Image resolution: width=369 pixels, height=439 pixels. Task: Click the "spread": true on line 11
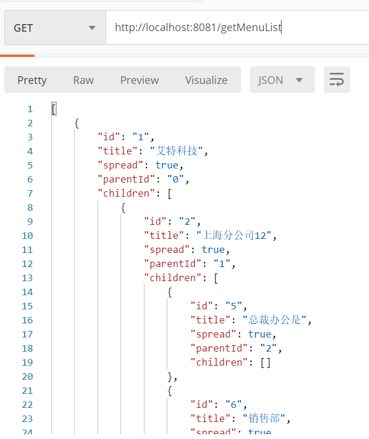tap(187, 250)
